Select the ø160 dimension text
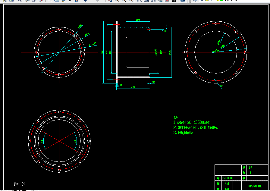This screenshot has height=191, width=270. 138,20
